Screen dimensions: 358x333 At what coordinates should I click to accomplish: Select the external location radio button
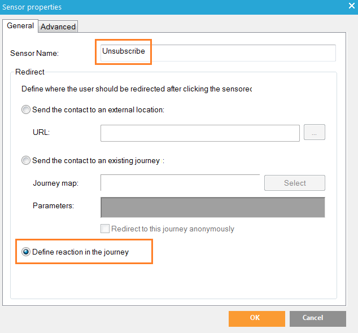[x=26, y=109]
